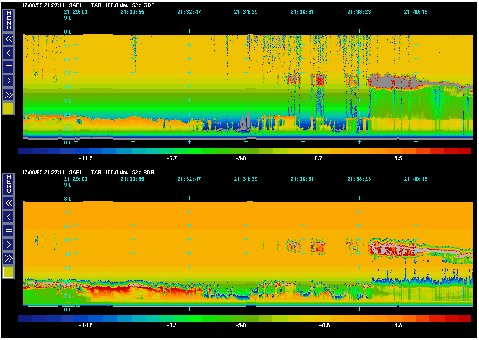Open the MENU button in RDB panel
The height and width of the screenshot is (340, 479).
8,184
